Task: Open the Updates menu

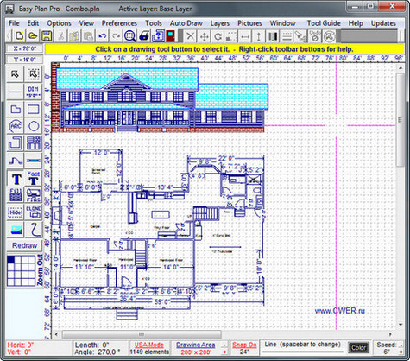Action: point(383,23)
